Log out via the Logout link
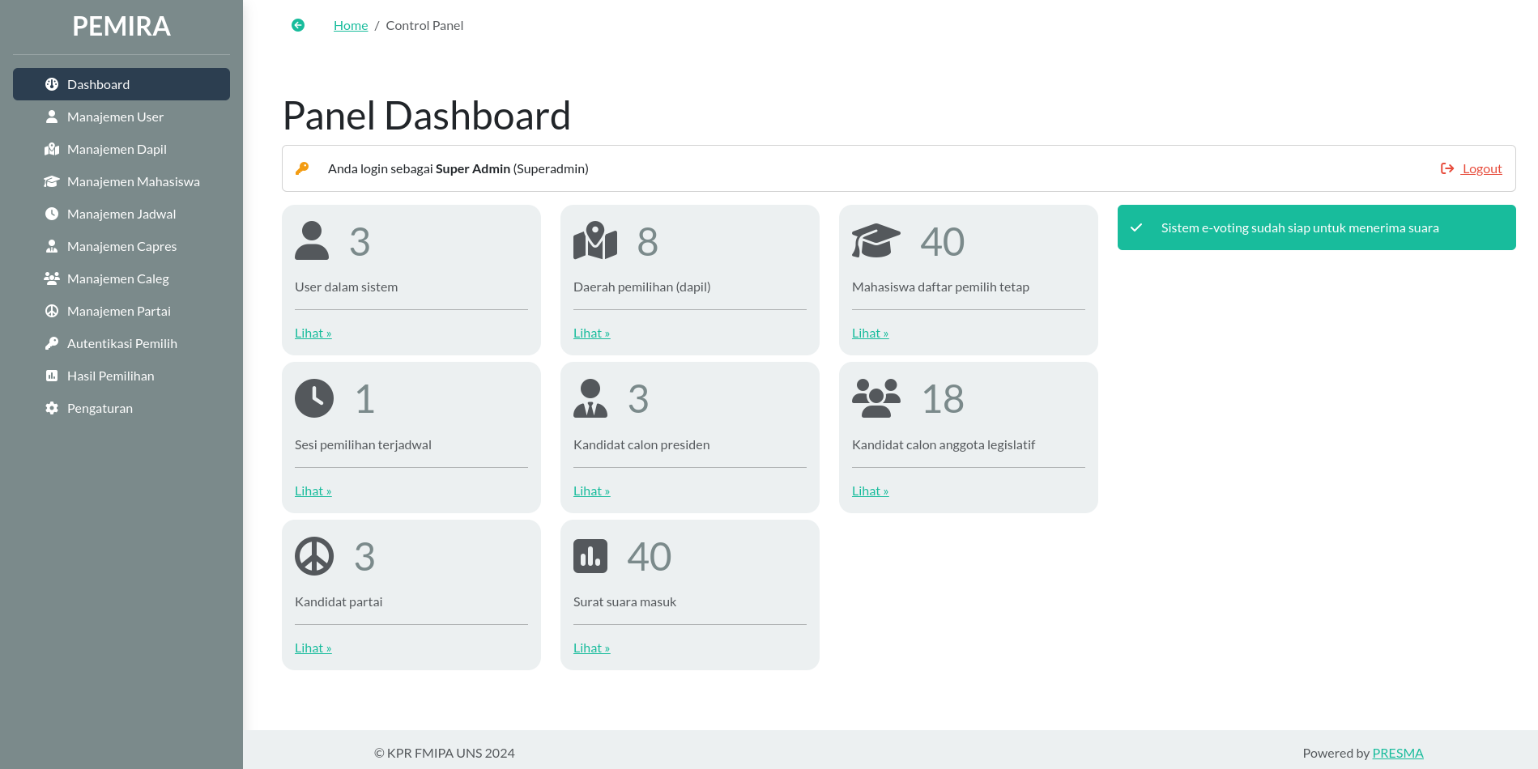Viewport: 1538px width, 769px height. pyautogui.click(x=1480, y=168)
